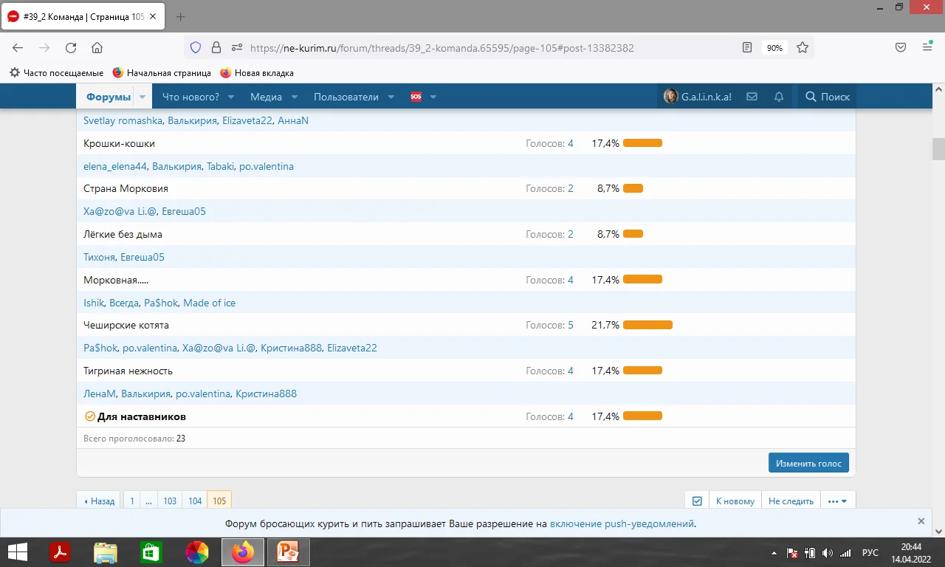Open the Начальная страница bookmark

pos(162,73)
